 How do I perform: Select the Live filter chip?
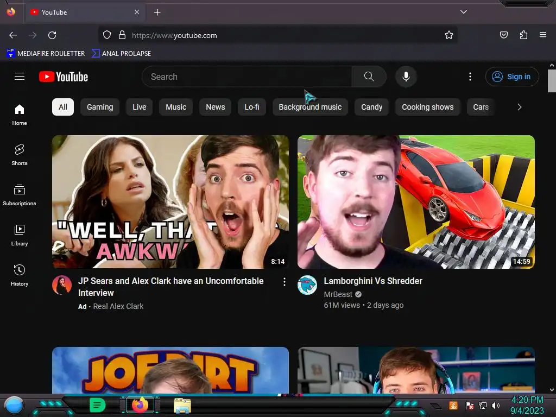[140, 107]
